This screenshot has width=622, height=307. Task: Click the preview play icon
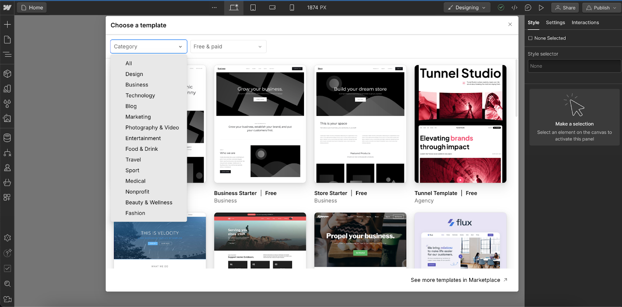[x=541, y=8]
